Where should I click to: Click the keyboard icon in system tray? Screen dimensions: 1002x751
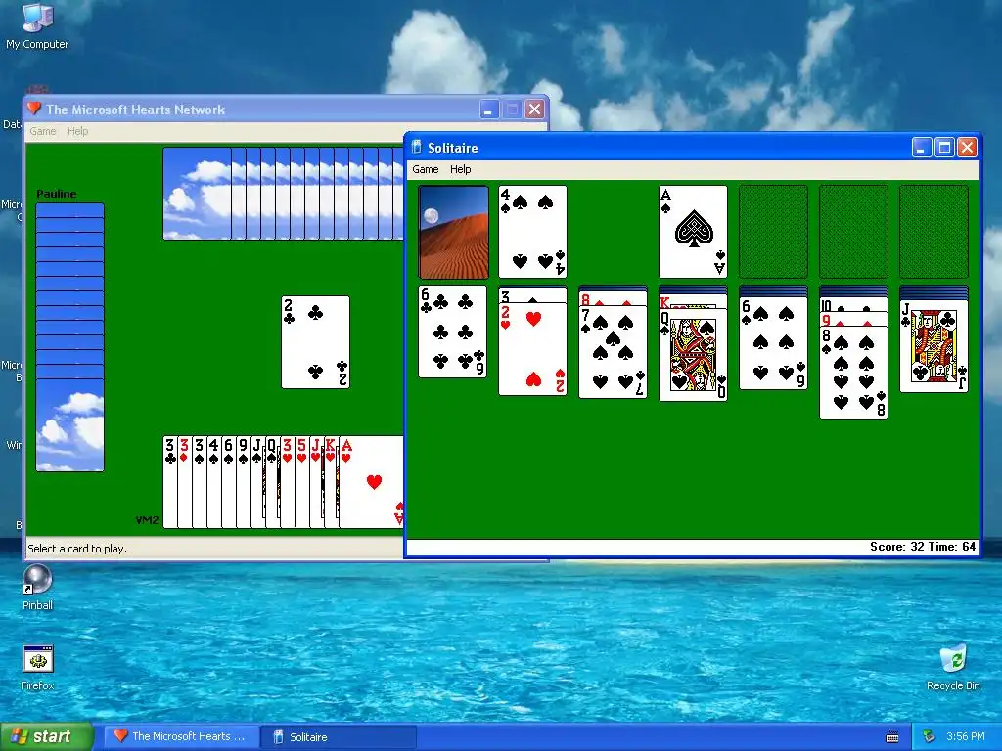(892, 737)
